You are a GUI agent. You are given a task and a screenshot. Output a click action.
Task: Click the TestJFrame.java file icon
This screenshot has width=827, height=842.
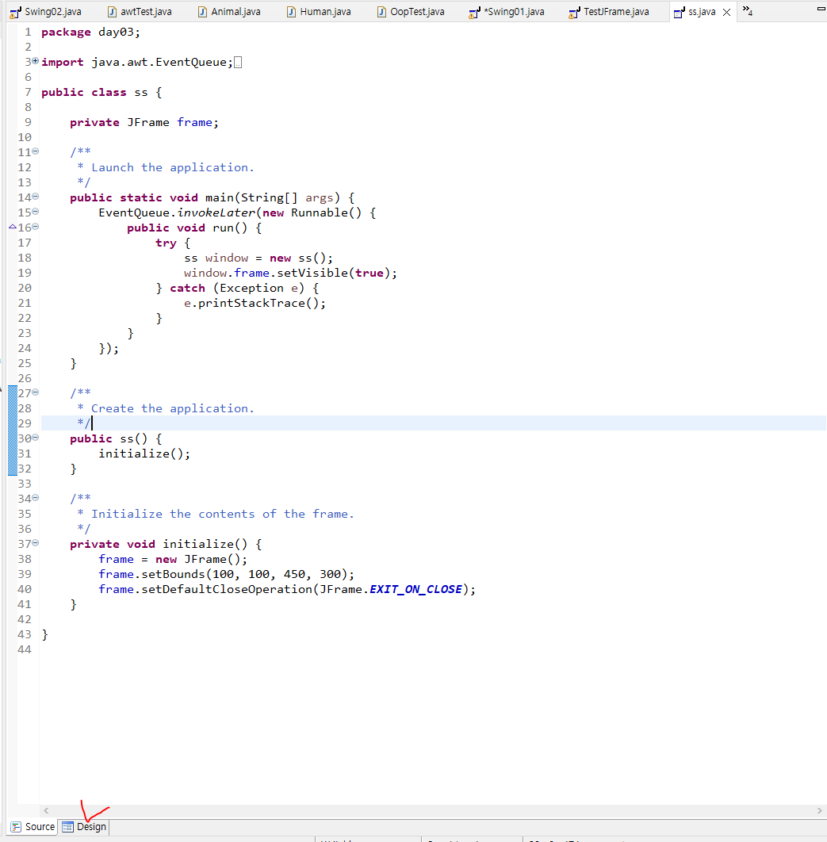coord(575,13)
